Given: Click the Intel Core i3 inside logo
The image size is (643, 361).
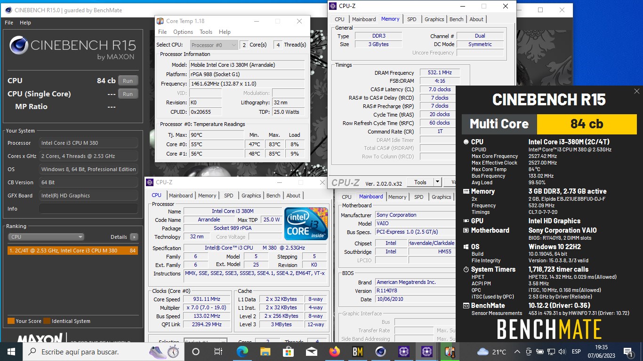Looking at the screenshot, I should point(306,223).
